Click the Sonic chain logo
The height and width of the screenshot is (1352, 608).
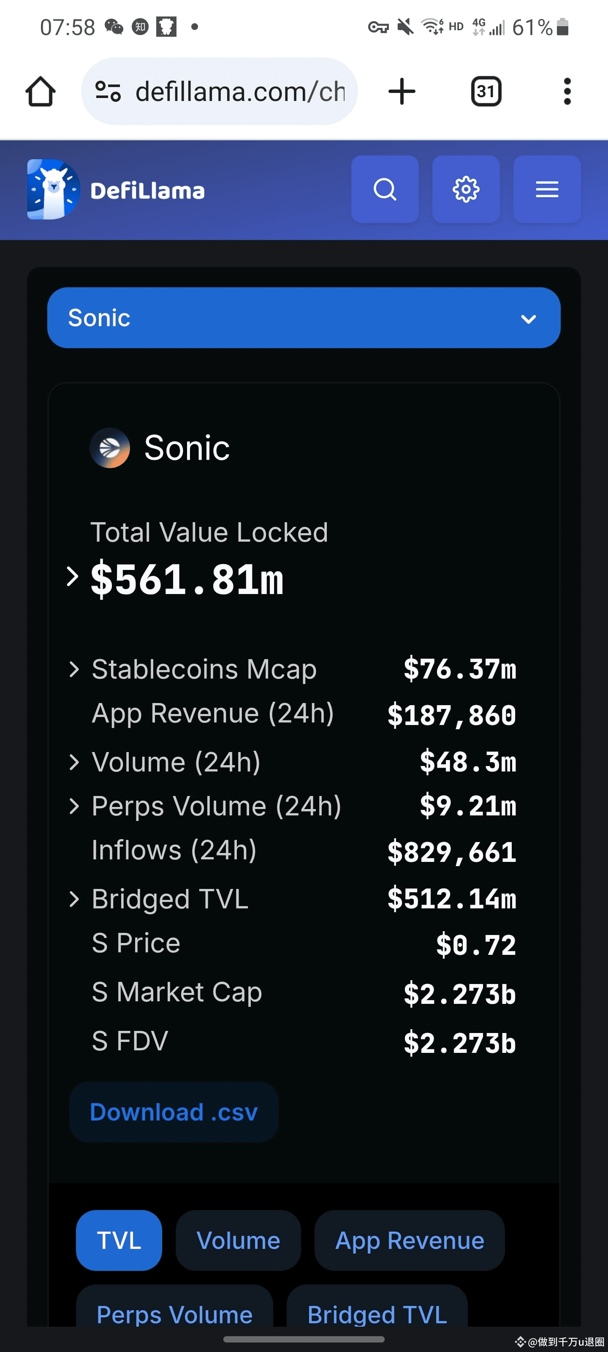110,448
